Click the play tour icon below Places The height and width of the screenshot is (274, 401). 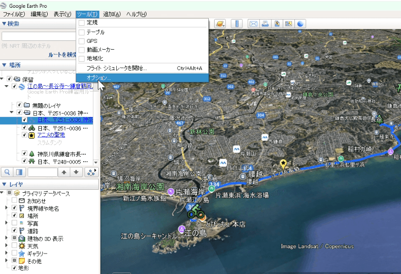91,172
